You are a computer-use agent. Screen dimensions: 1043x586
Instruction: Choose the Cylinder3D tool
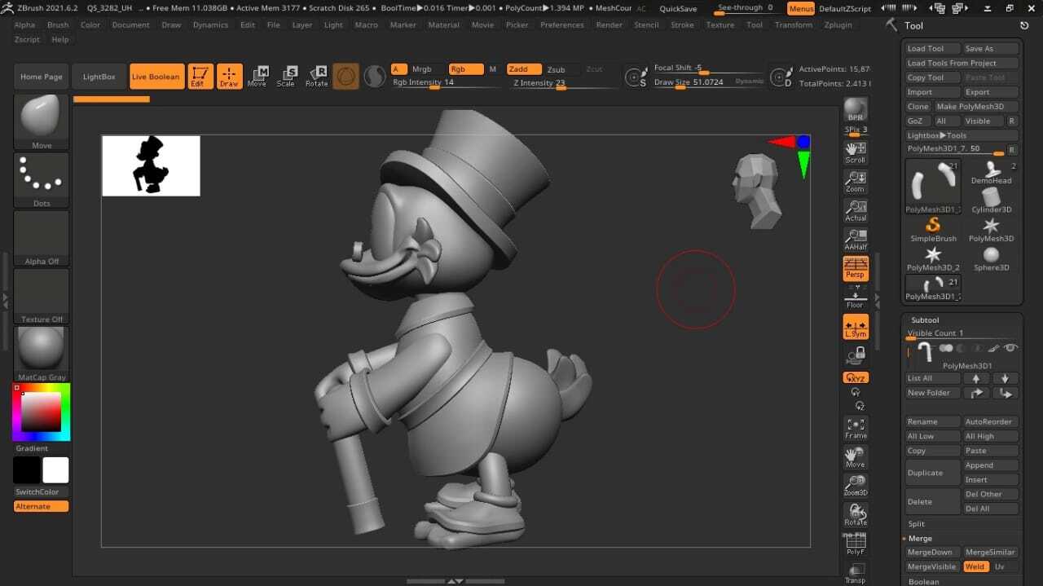(991, 200)
